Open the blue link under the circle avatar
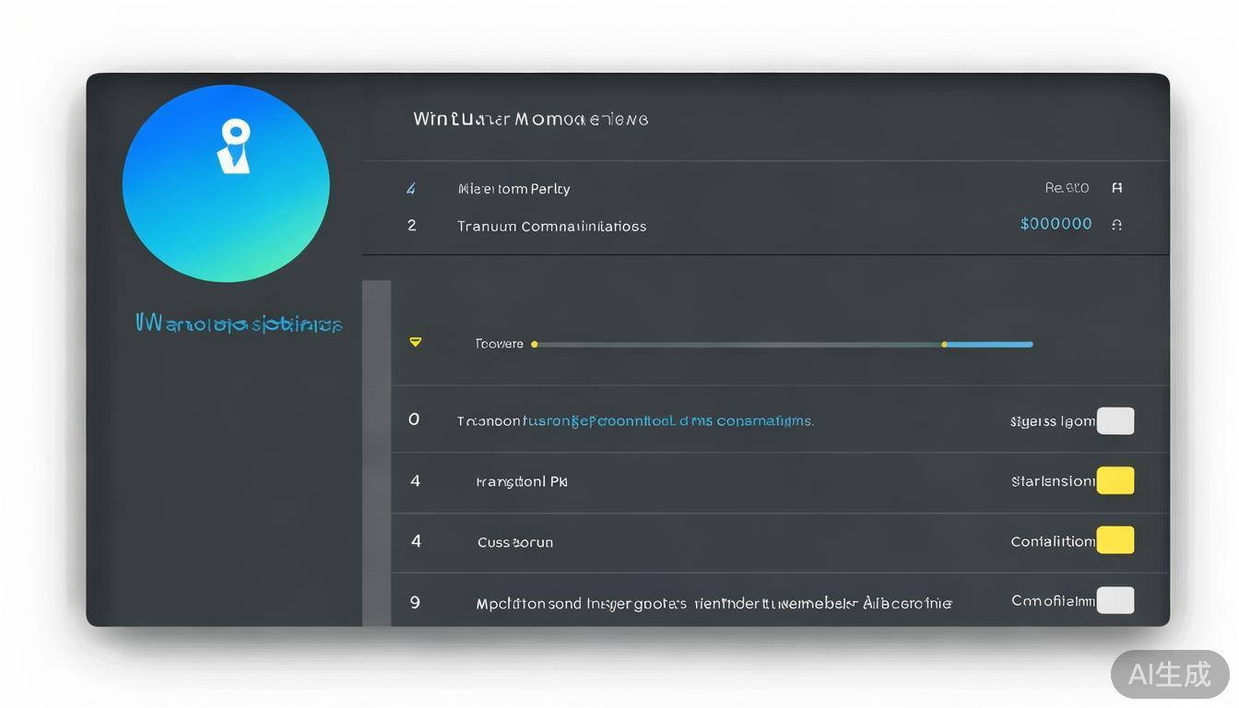The image size is (1239, 708). pos(239,324)
